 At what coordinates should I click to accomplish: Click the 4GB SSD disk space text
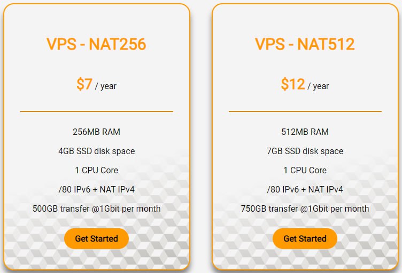coord(96,151)
